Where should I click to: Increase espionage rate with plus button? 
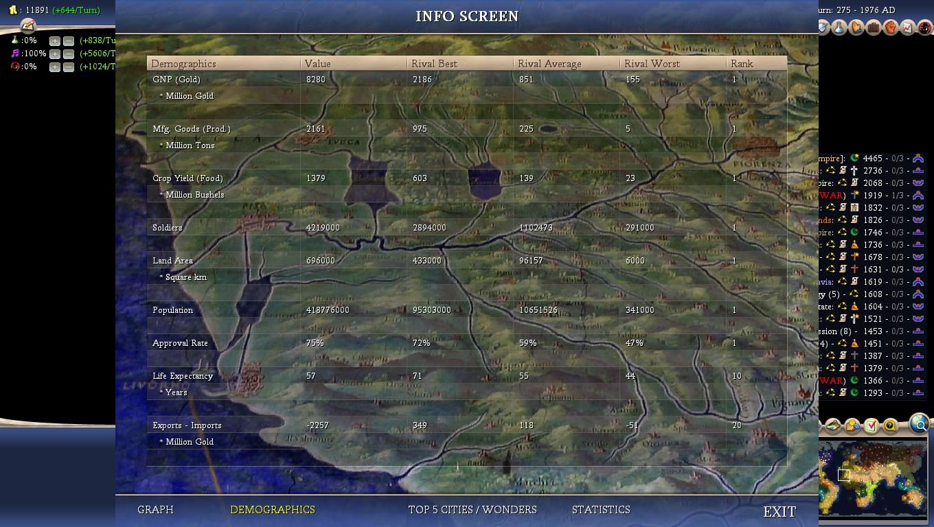(x=55, y=67)
